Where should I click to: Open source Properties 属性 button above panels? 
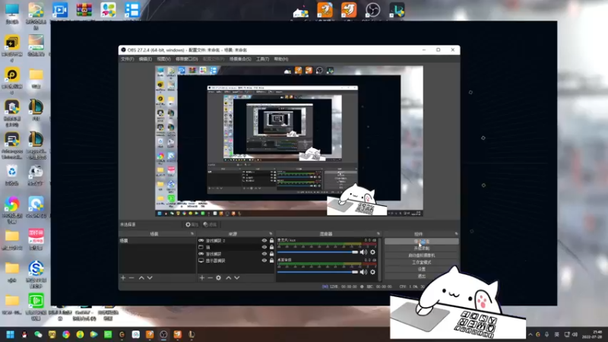click(192, 224)
